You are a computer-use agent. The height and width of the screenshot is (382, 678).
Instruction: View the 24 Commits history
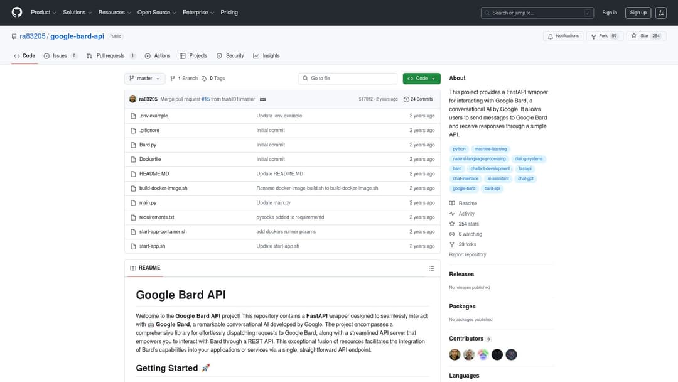[418, 99]
